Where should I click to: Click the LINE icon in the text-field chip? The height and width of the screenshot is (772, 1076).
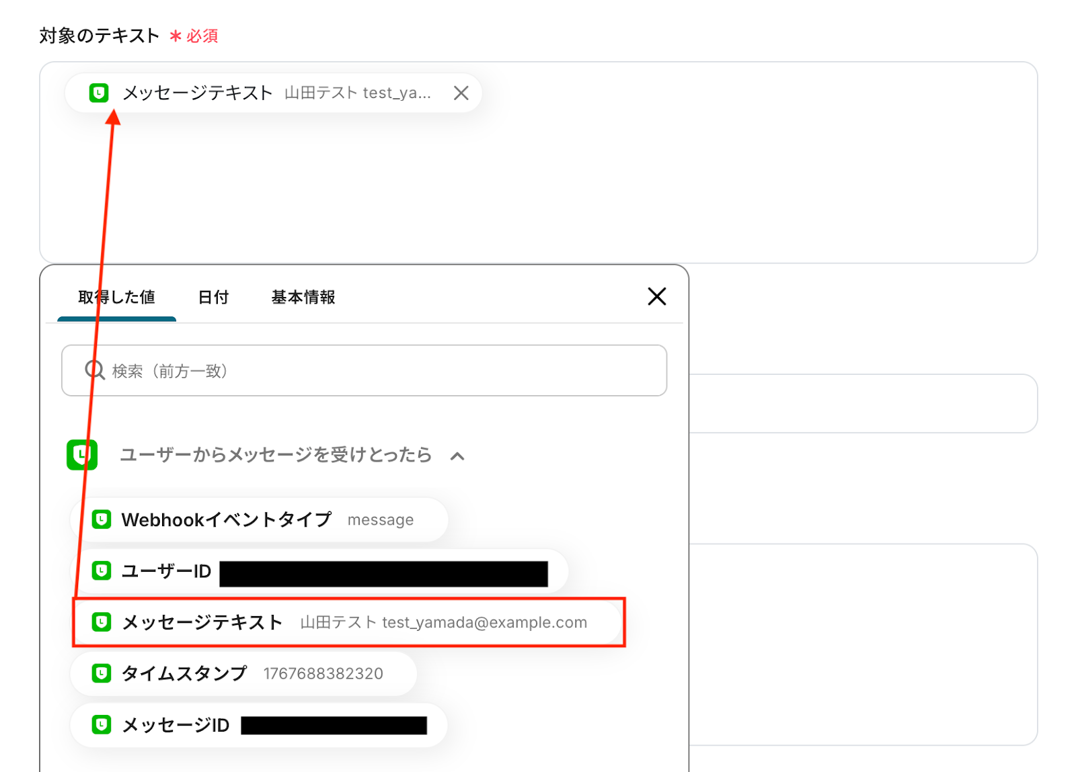[99, 93]
